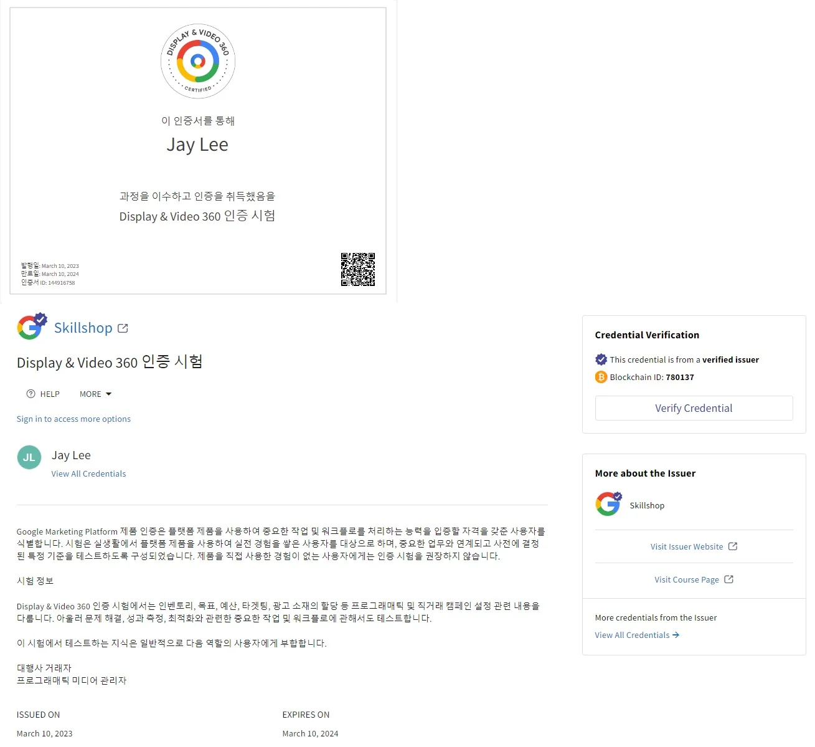The width and height of the screenshot is (815, 747).
Task: Open Visit Issuer Website link
Action: point(687,546)
